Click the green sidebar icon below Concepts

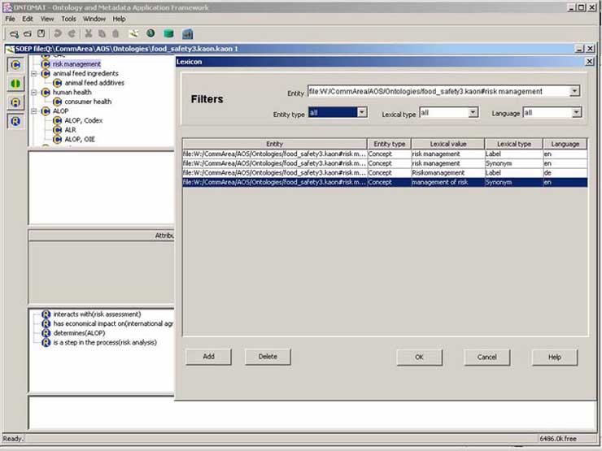pyautogui.click(x=15, y=84)
